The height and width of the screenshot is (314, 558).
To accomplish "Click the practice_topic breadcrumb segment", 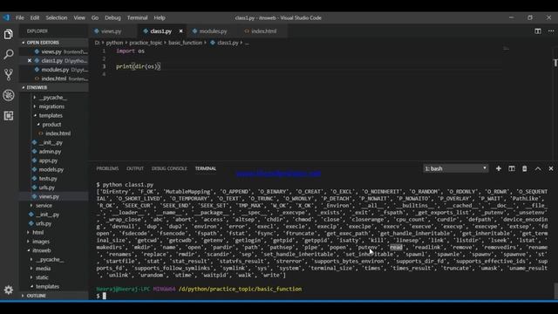I will tap(146, 43).
